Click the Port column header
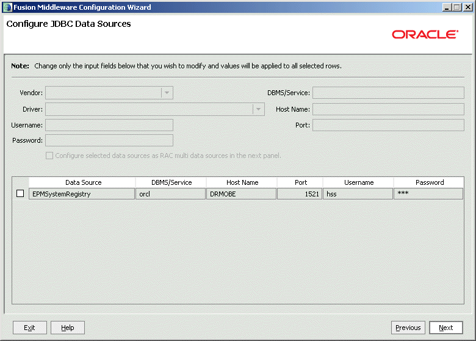Viewport: 476px width, 341px height. click(x=300, y=182)
